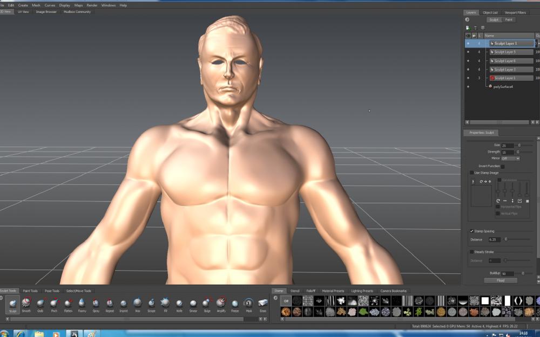Screen dimensions: 540x337
Task: Open Internet Explorer from the taskbar
Action: click(x=21, y=334)
